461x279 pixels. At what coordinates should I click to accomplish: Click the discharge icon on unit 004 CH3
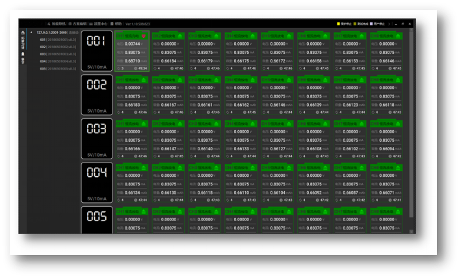point(217,168)
